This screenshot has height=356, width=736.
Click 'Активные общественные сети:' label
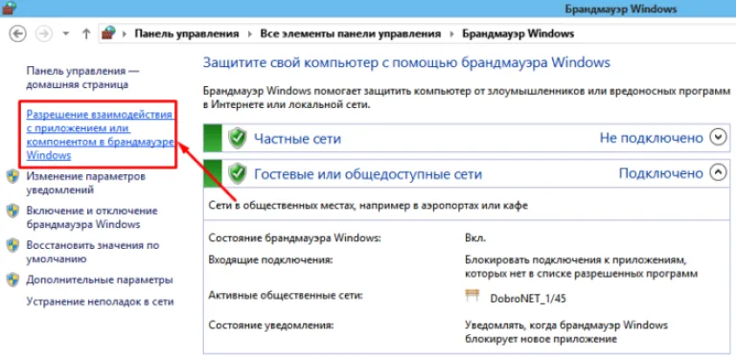pyautogui.click(x=287, y=295)
